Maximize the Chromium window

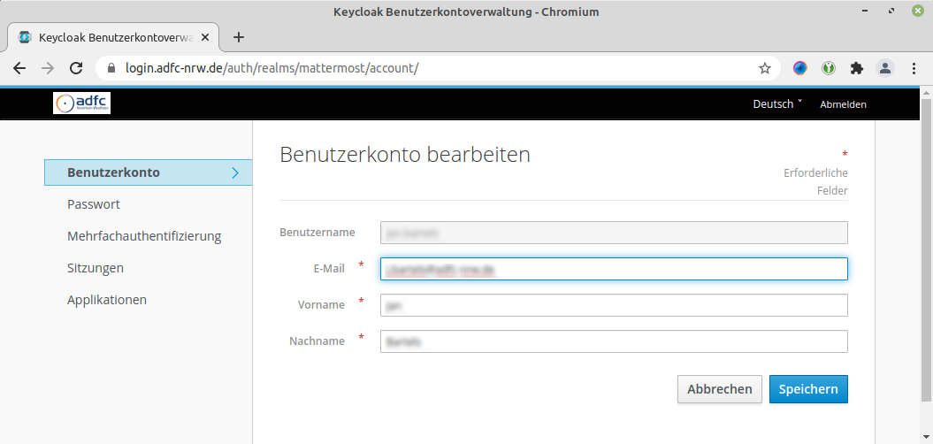click(x=891, y=11)
